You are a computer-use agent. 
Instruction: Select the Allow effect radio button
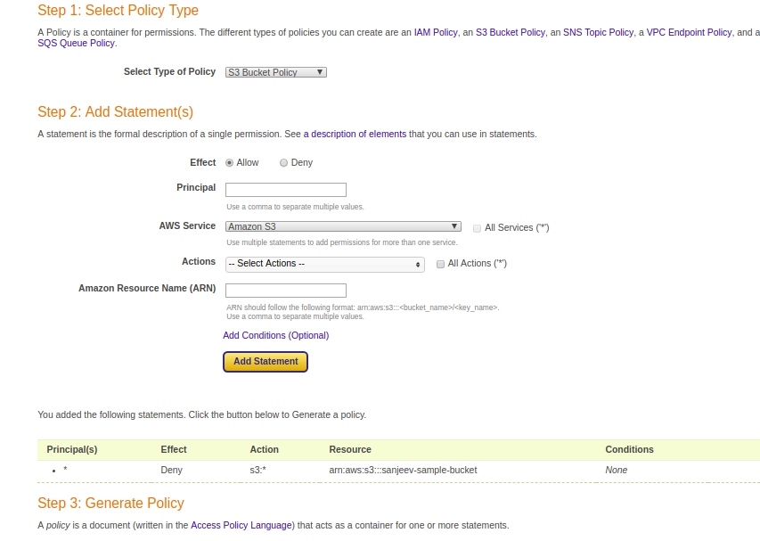230,163
